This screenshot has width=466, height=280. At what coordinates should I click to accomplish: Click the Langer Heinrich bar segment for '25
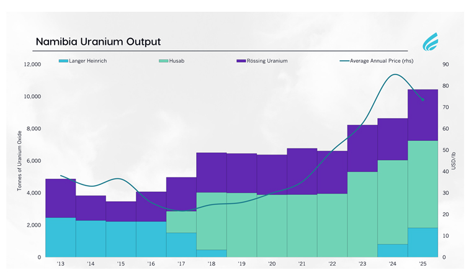tap(423, 242)
